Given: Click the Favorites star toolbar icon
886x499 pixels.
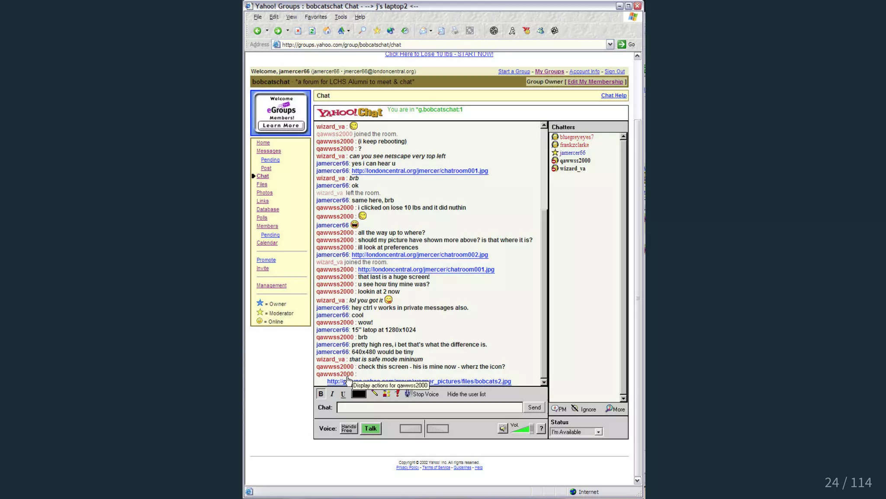Looking at the screenshot, I should coord(377,31).
